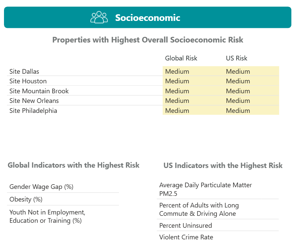The image size is (296, 248).
Task: Select the Site Houston row
Action: (x=28, y=81)
